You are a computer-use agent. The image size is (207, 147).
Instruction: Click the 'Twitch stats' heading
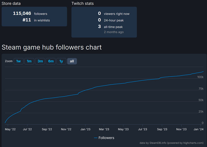[x=83, y=3]
